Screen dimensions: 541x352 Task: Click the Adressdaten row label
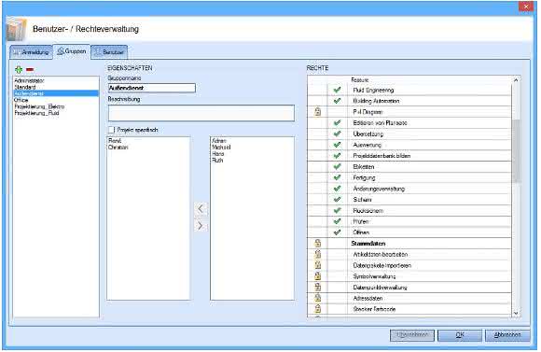368,298
